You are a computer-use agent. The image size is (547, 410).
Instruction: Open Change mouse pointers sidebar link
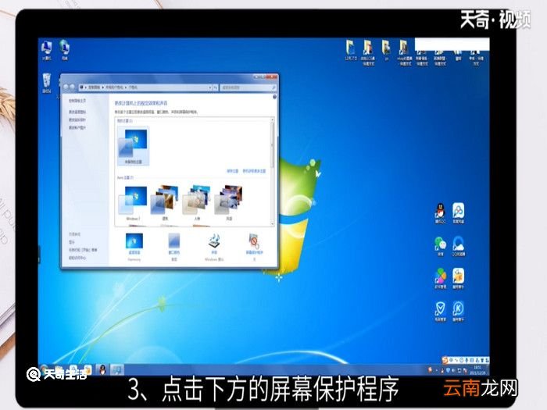(x=77, y=120)
